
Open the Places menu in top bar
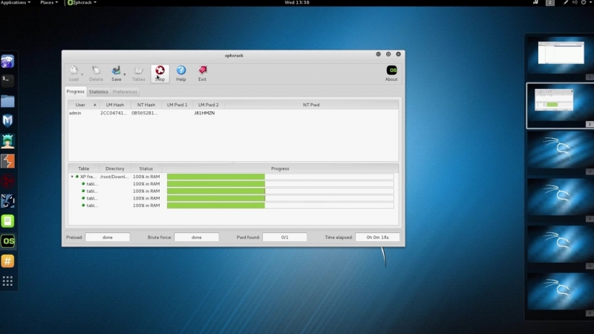pyautogui.click(x=49, y=3)
